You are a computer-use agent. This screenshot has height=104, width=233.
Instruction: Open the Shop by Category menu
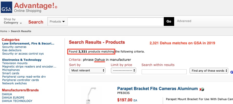pos(13,21)
